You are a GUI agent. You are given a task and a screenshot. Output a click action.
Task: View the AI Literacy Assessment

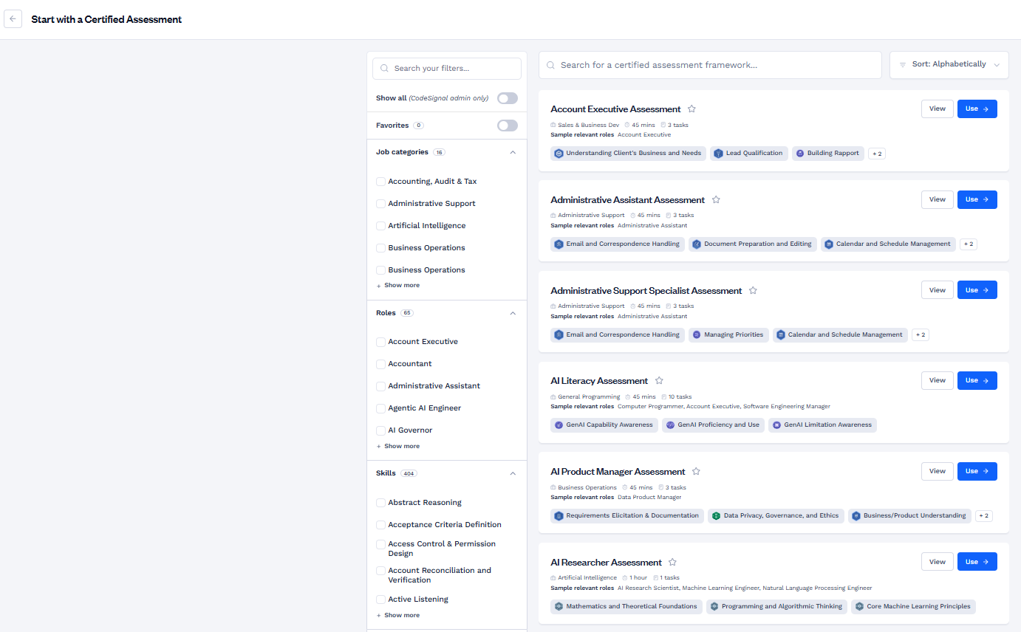coord(937,380)
